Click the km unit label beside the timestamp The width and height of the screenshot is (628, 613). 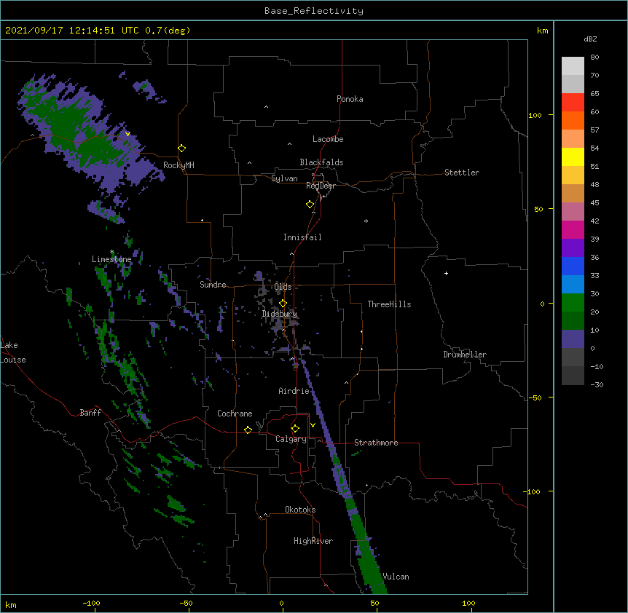tap(542, 31)
